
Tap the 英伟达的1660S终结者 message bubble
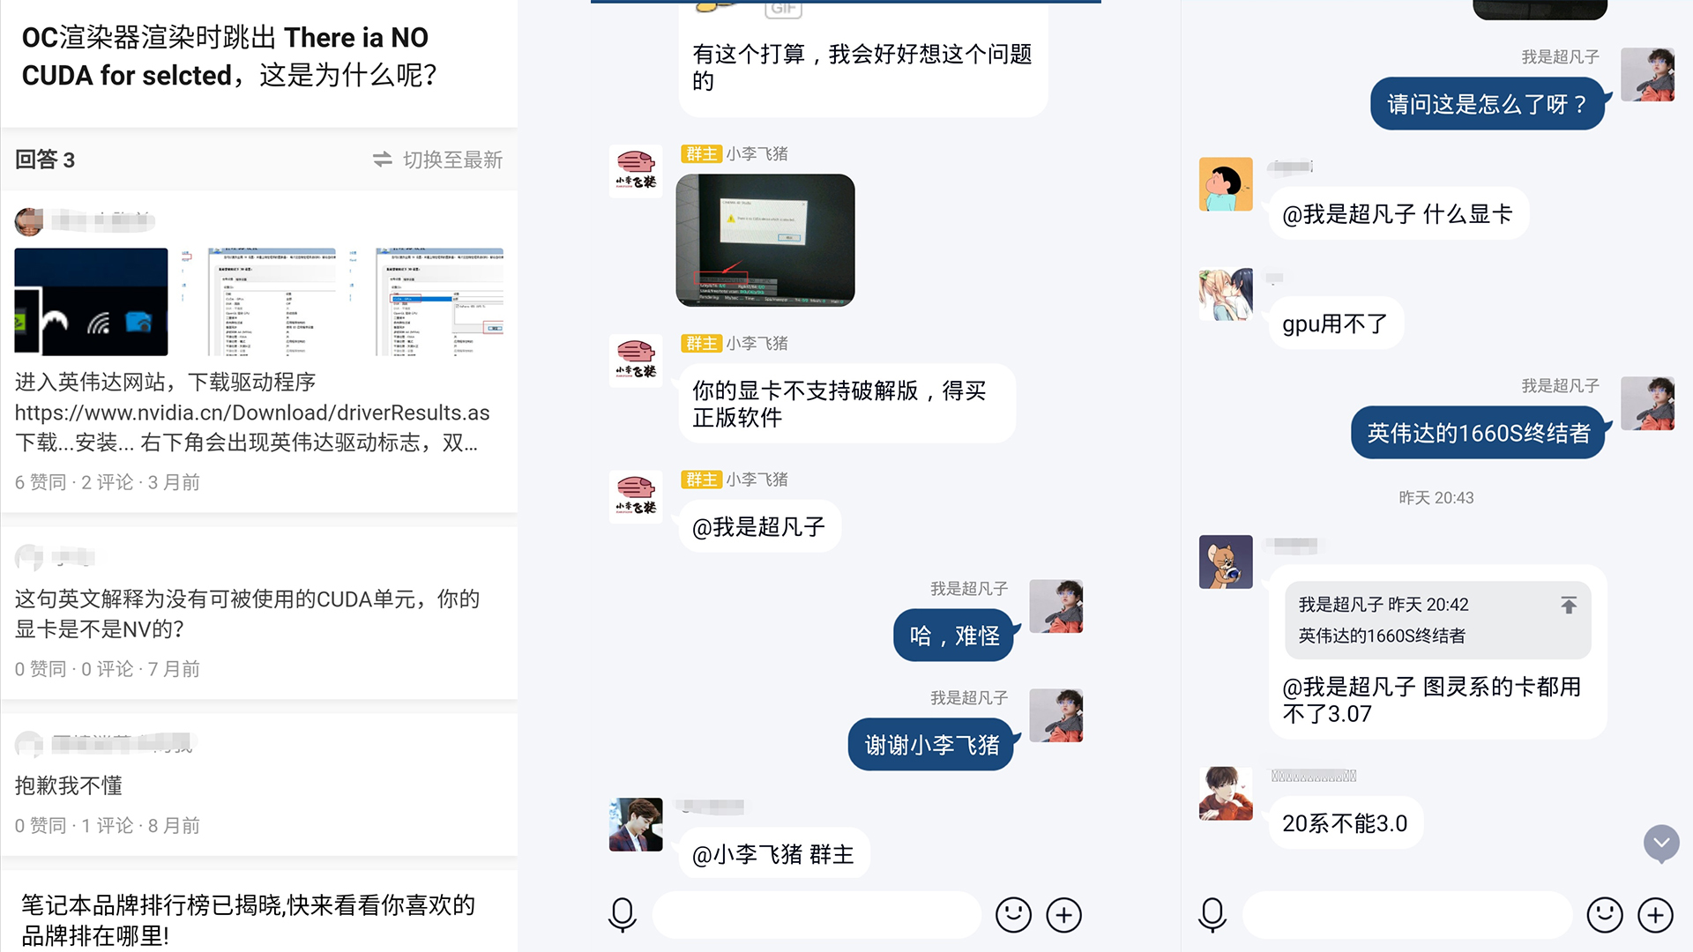tap(1478, 433)
